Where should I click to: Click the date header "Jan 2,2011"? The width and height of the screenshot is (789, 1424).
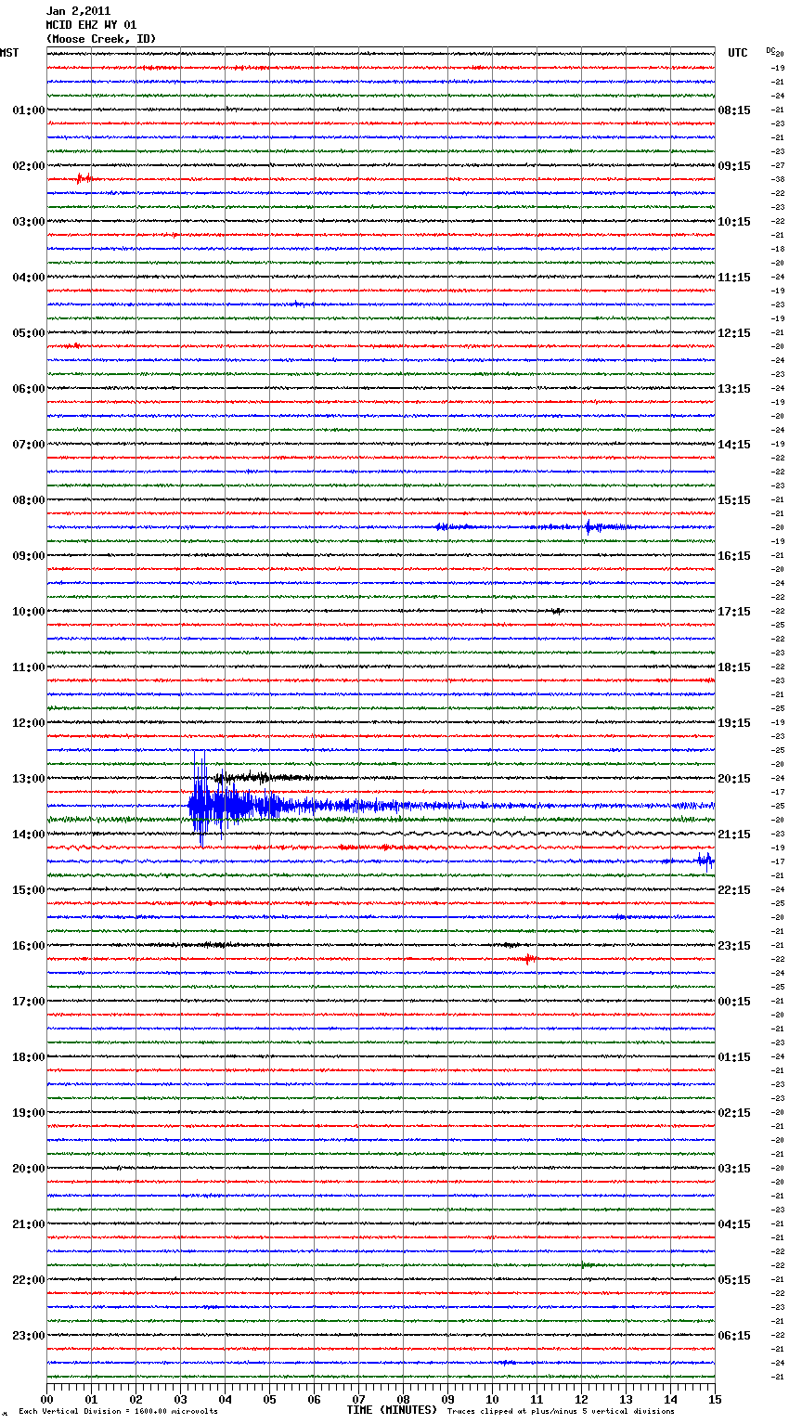coord(78,11)
